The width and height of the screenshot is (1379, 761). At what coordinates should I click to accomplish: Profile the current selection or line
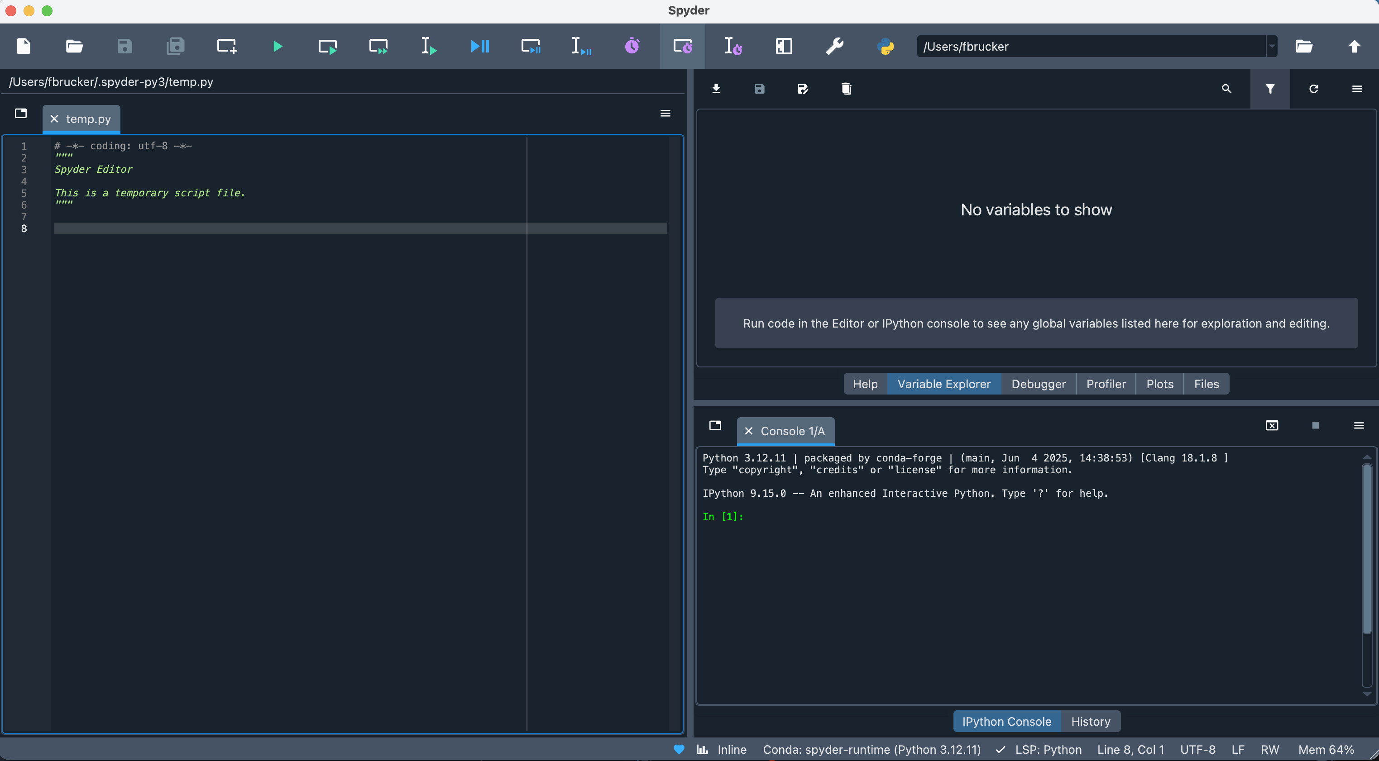click(733, 46)
